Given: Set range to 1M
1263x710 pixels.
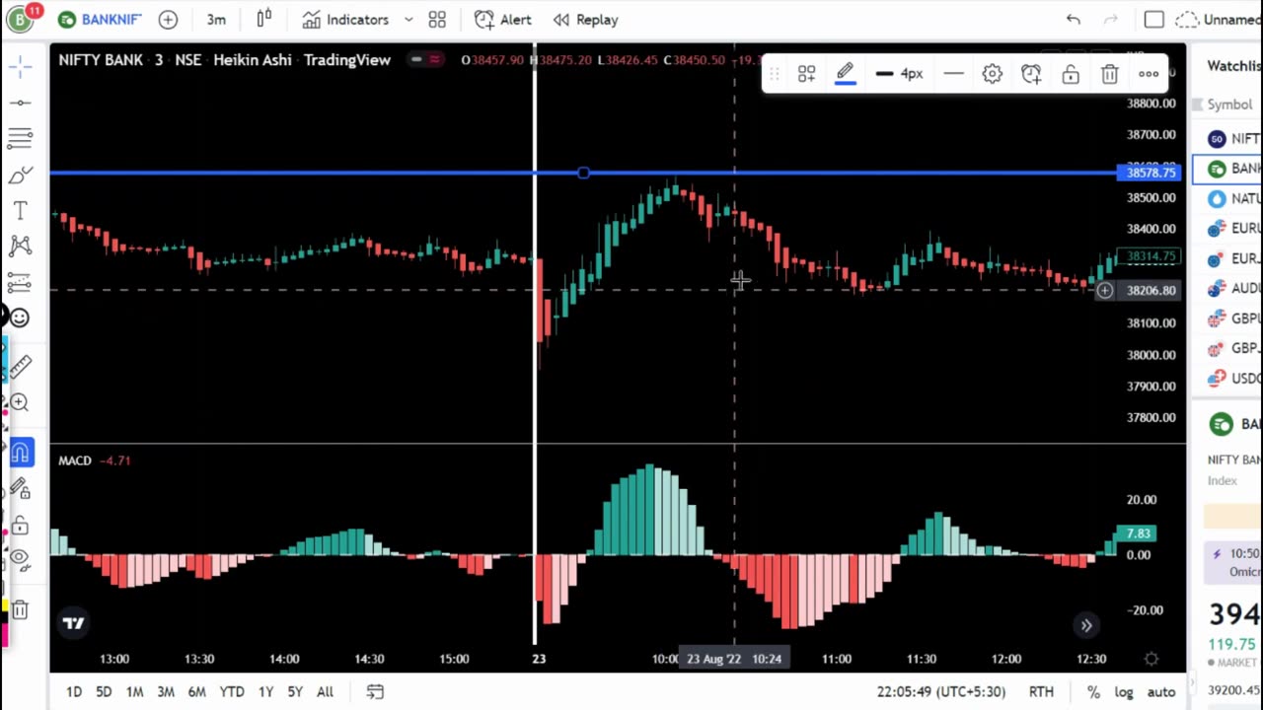Looking at the screenshot, I should click(x=134, y=692).
